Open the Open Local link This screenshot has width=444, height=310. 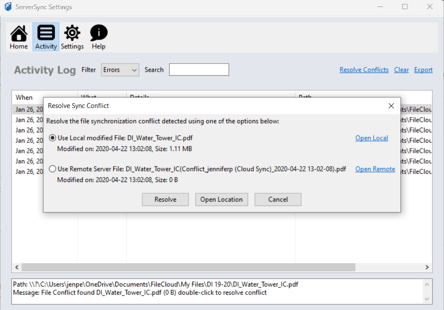[371, 138]
